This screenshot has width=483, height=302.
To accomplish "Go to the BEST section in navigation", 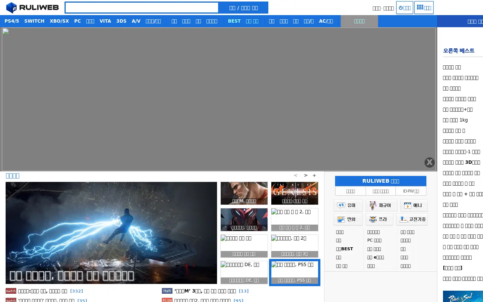I will click(234, 21).
